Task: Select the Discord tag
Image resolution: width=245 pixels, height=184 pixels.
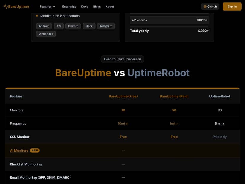Action: 73,26
